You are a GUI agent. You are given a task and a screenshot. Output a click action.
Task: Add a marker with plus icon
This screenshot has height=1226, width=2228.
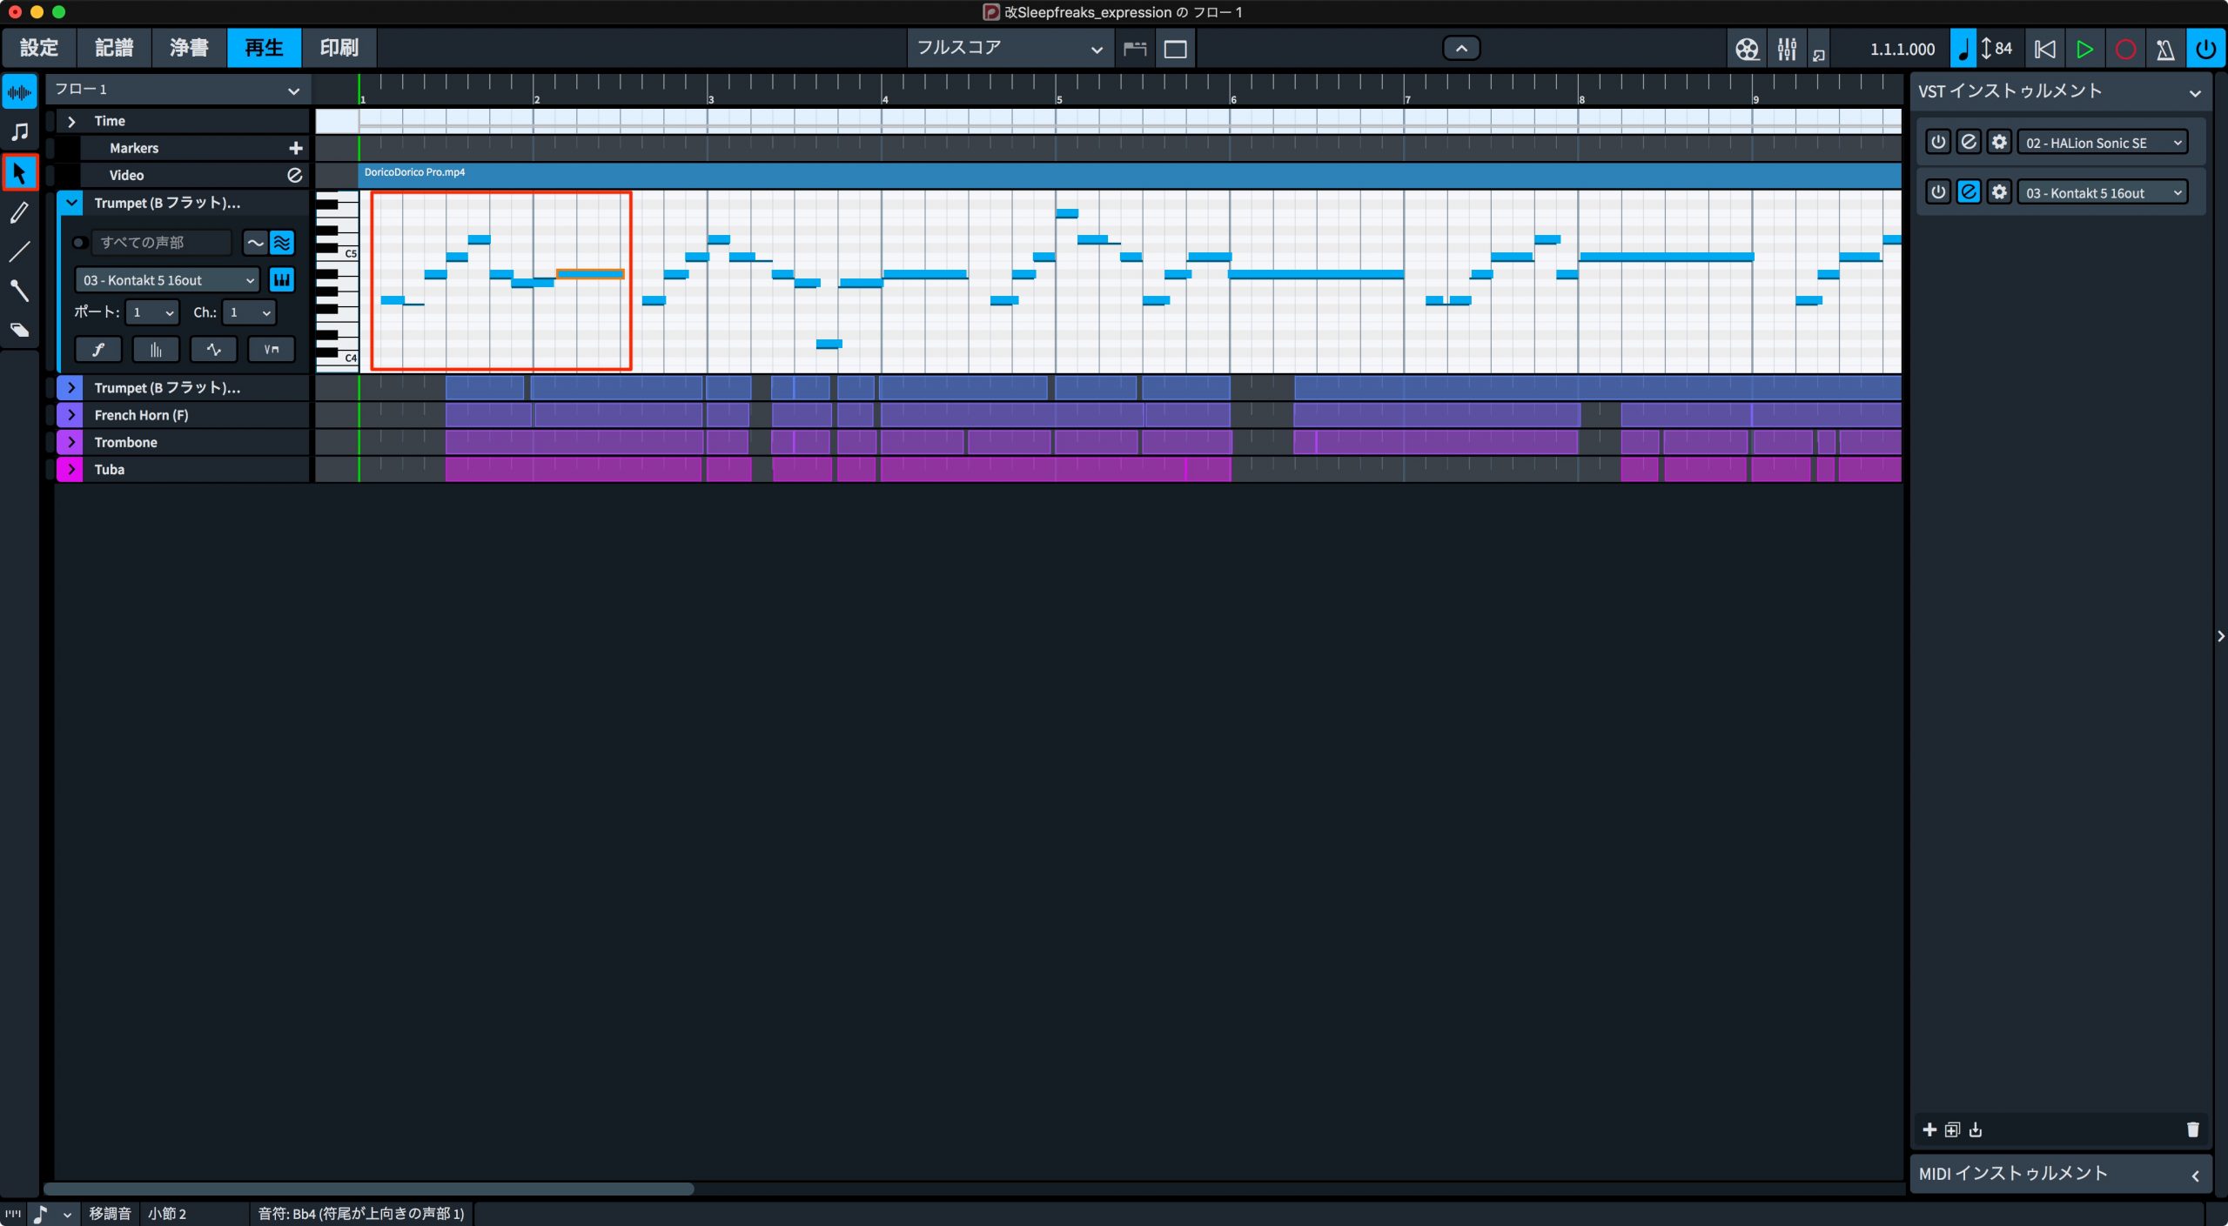tap(296, 148)
